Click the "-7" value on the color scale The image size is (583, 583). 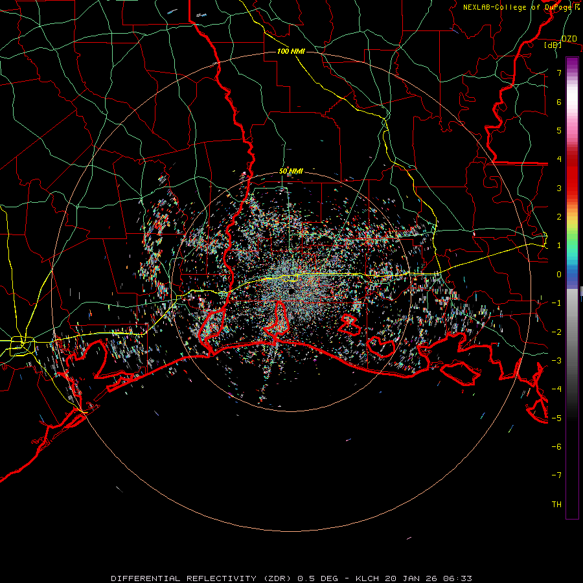pyautogui.click(x=556, y=475)
